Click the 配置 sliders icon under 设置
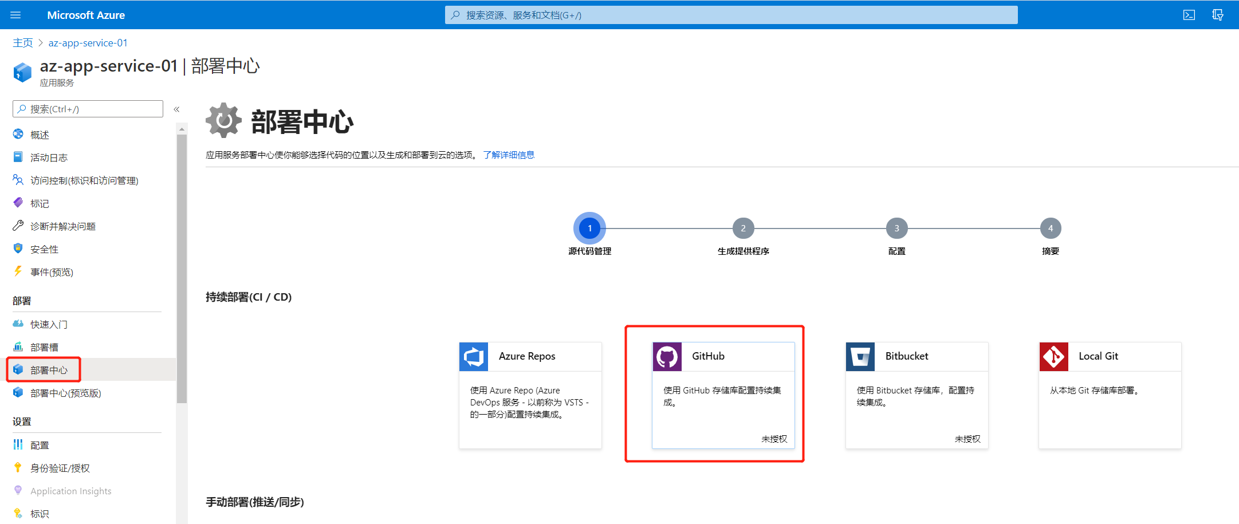The height and width of the screenshot is (524, 1239). pyautogui.click(x=18, y=444)
